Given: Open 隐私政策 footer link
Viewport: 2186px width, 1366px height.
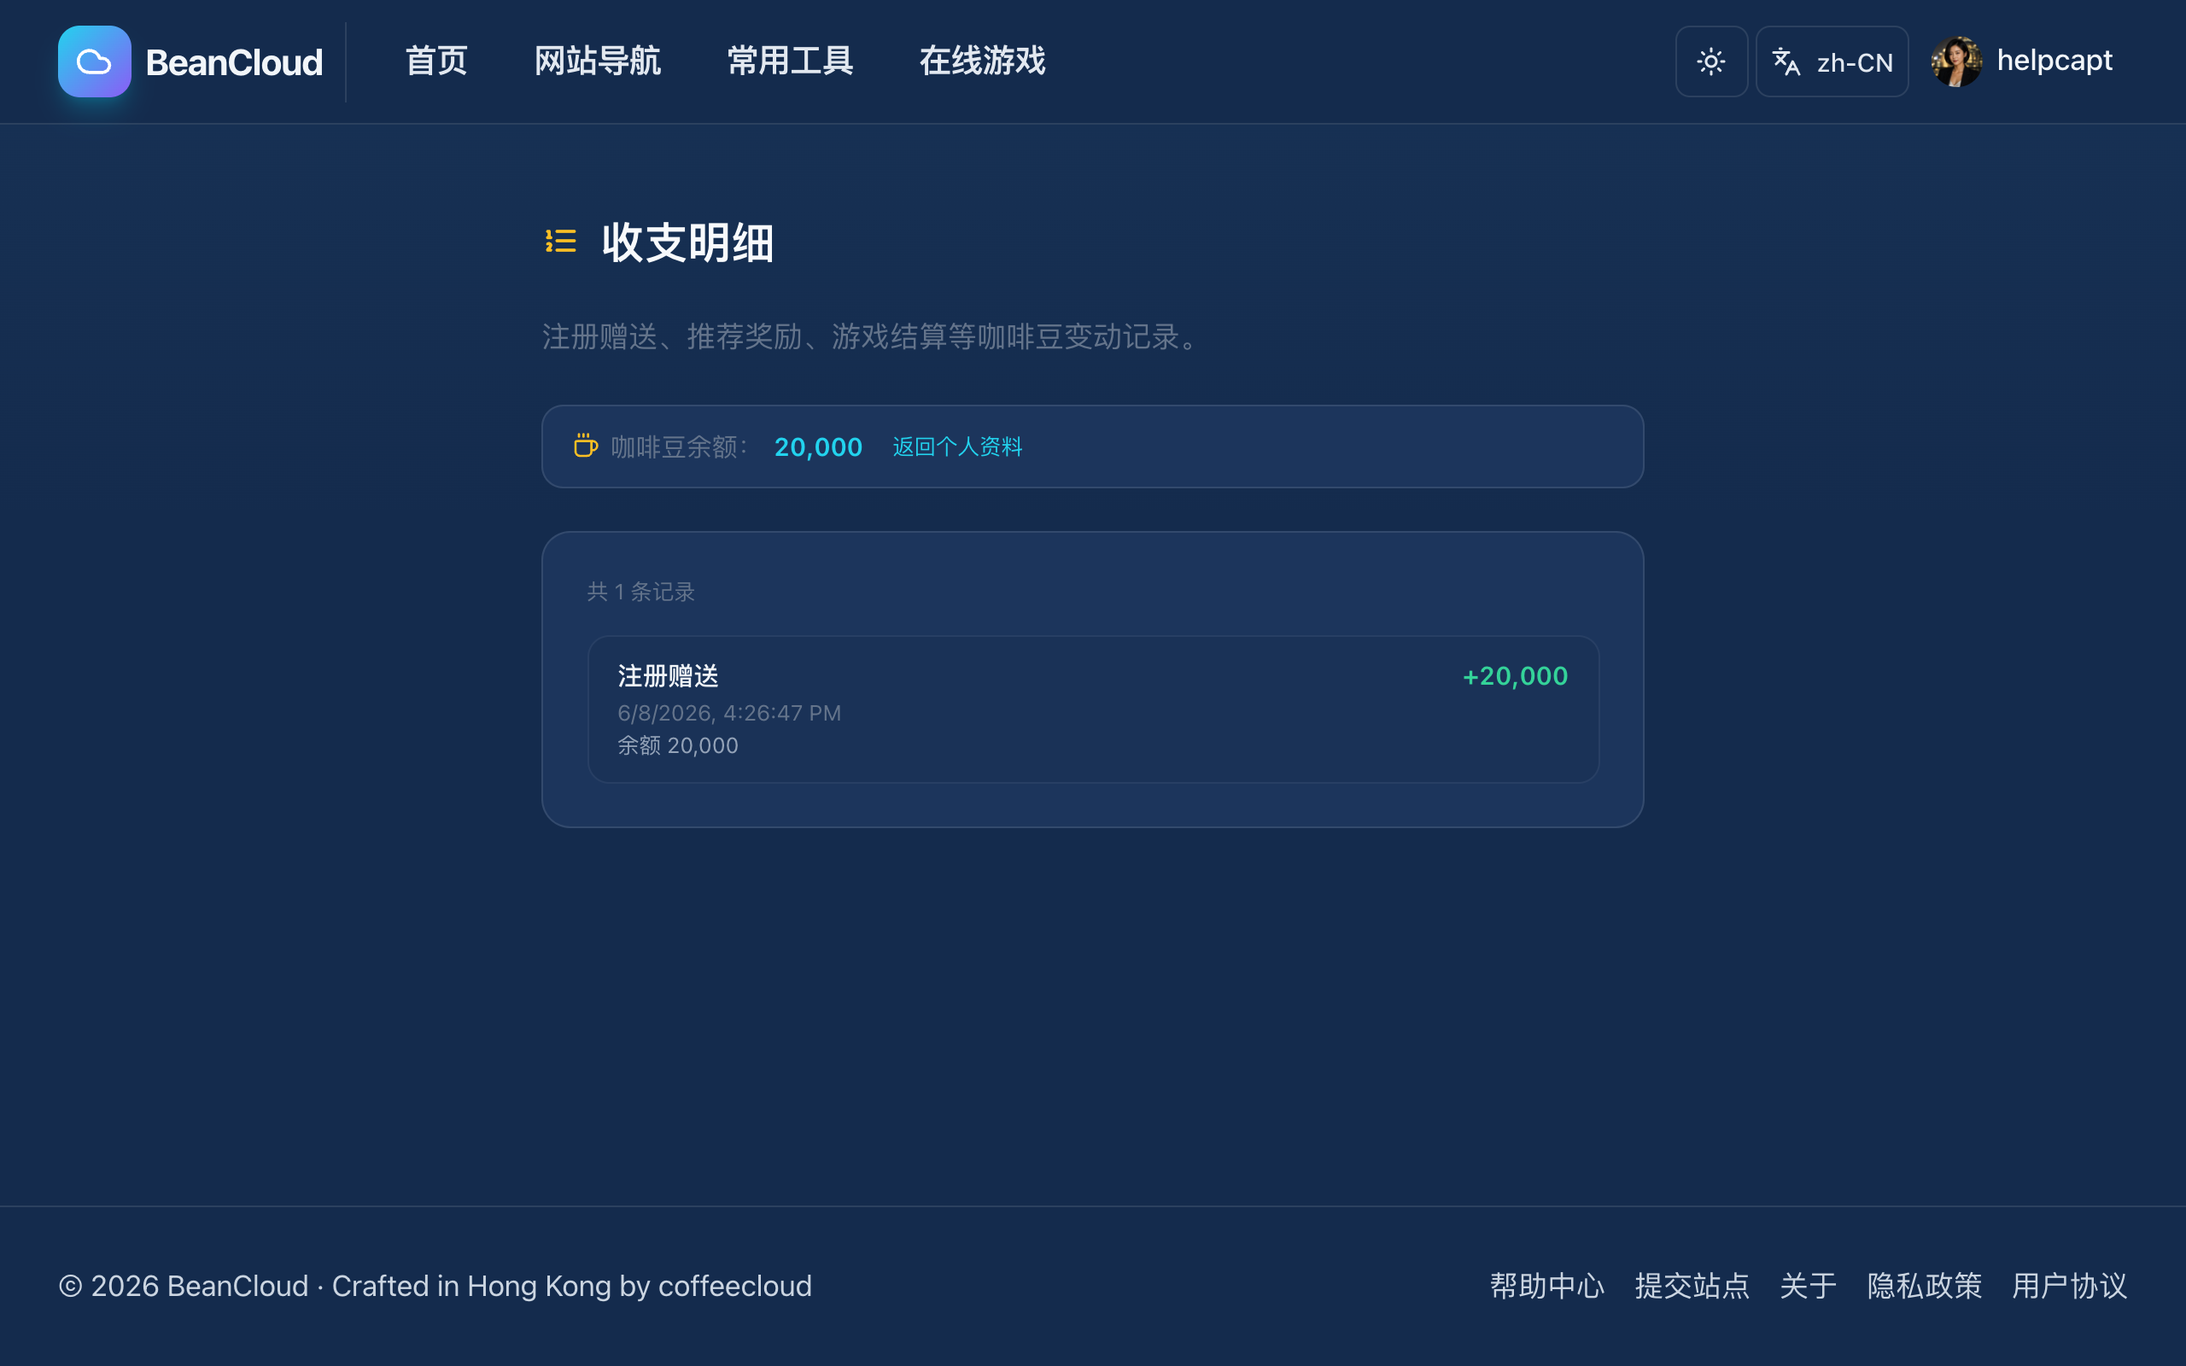Looking at the screenshot, I should (1924, 1286).
